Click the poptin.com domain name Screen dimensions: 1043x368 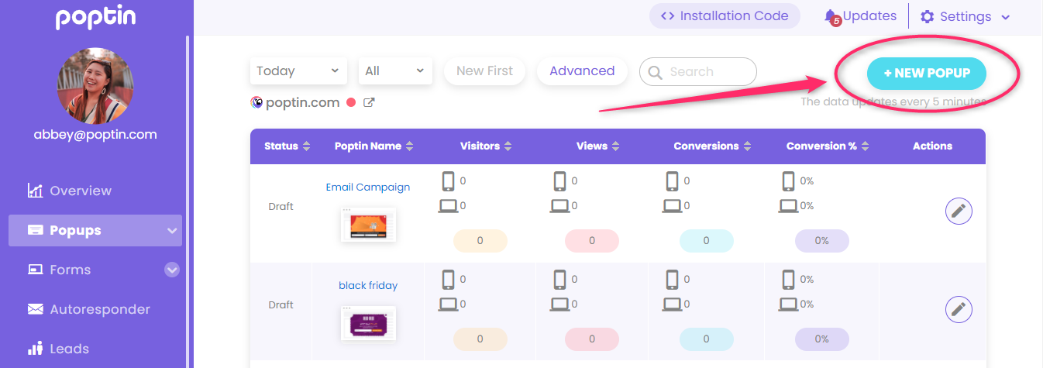[x=302, y=102]
